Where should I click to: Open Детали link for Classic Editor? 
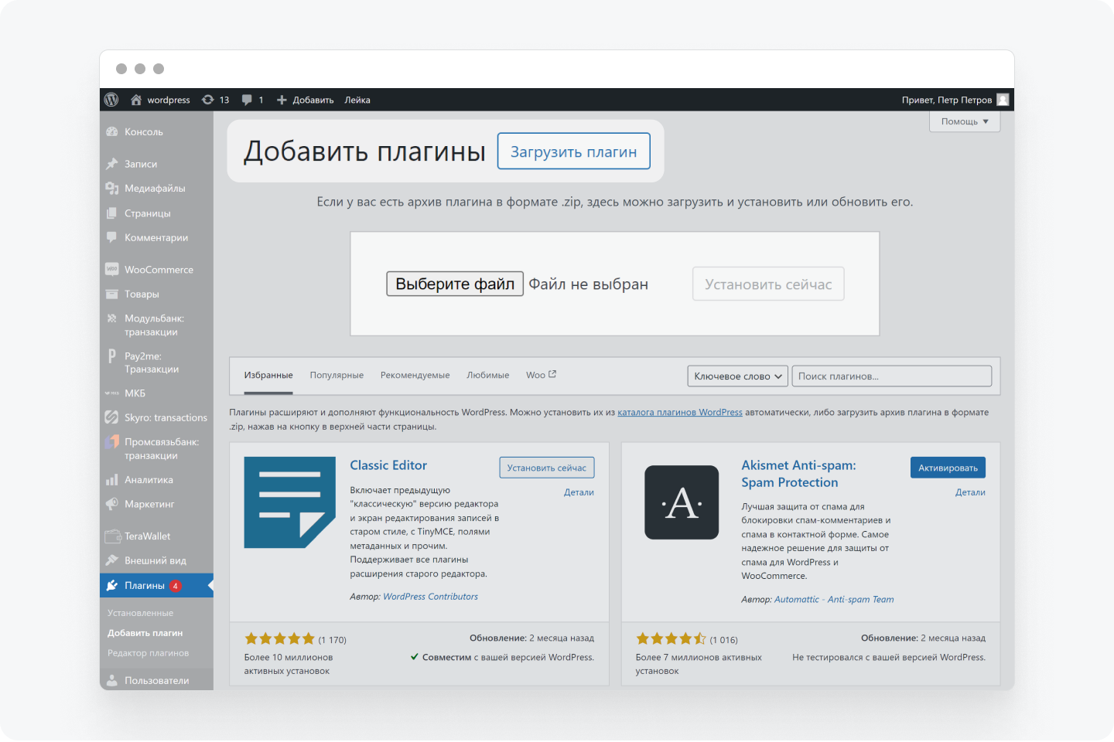[579, 492]
